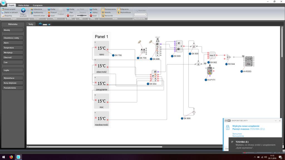Show hidden system tray icons

(x=255, y=157)
